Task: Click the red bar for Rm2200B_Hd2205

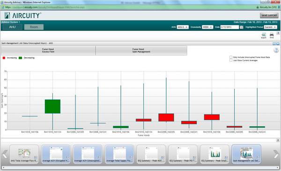Action: (x=166, y=118)
